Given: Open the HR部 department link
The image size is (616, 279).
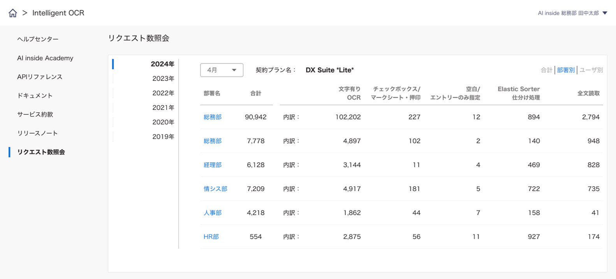Looking at the screenshot, I should click(211, 237).
